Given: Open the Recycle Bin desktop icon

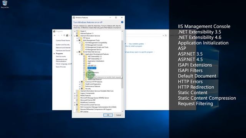Looking at the screenshot, I should (x=5, y=4).
